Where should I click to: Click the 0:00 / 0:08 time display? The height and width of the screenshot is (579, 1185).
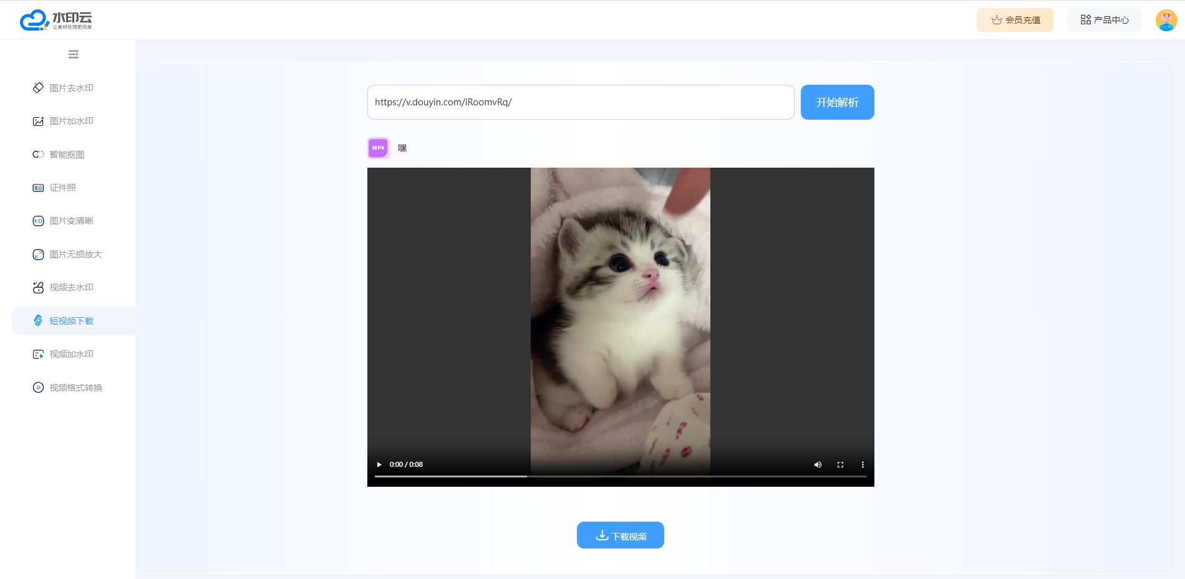tap(406, 464)
